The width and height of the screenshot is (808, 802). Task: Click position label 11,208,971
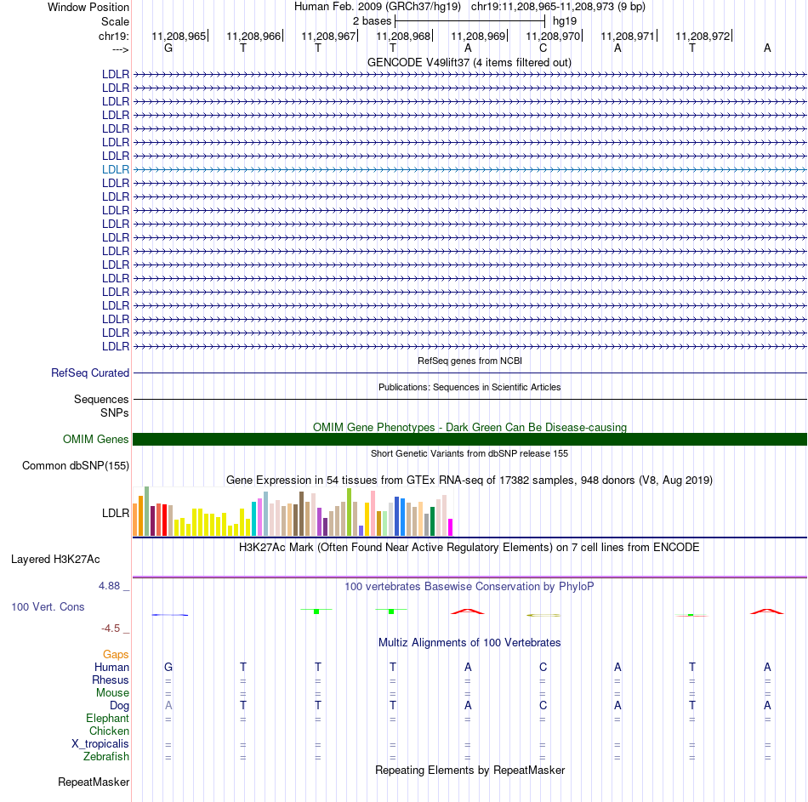click(x=628, y=36)
